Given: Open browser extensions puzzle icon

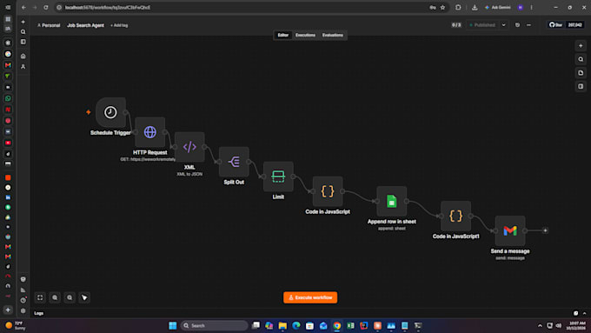Looking at the screenshot, I should (x=458, y=7).
